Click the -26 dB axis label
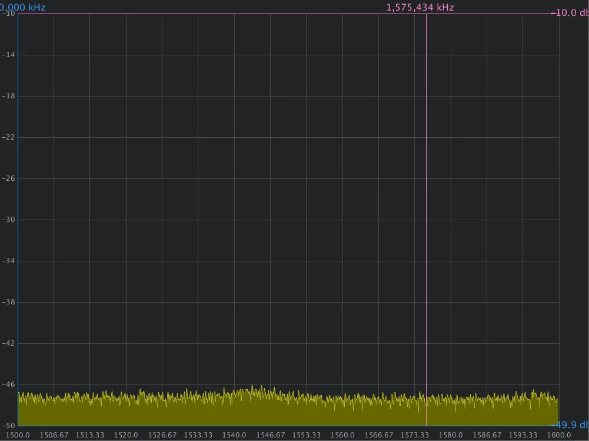Image resolution: width=589 pixels, height=441 pixels. click(8, 178)
